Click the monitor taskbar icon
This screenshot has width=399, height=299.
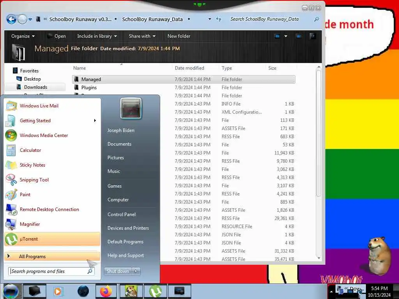click(x=179, y=291)
